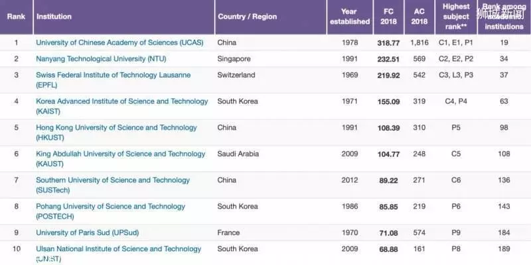
Task: Click AC value 319
Action: (x=419, y=101)
